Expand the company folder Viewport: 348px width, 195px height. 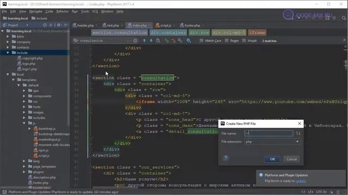tap(8, 42)
